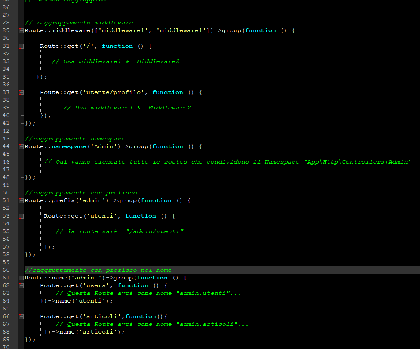Click the comment 'la route sarà "/admin/utenti"'
The width and height of the screenshot is (420, 349).
120,231
